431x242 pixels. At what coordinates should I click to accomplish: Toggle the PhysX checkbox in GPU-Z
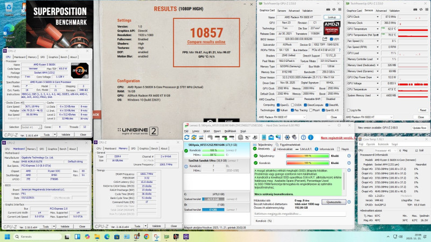coord(311,110)
